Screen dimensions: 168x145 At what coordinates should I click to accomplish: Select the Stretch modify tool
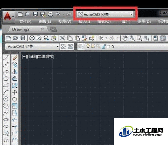click(x=15, y=113)
